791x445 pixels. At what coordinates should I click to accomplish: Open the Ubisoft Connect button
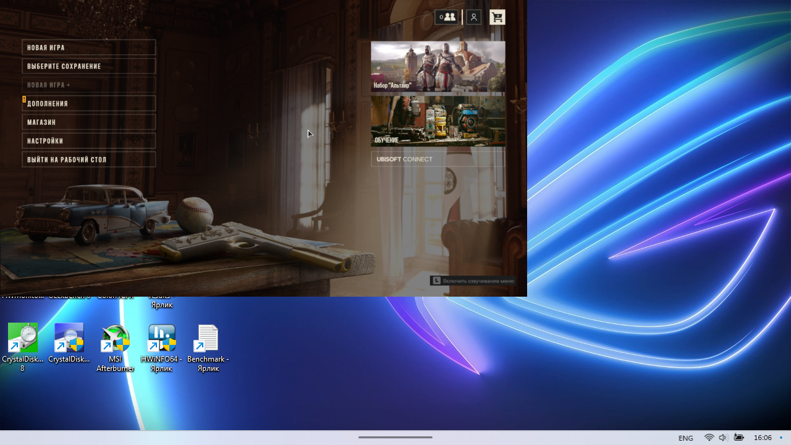[438, 159]
